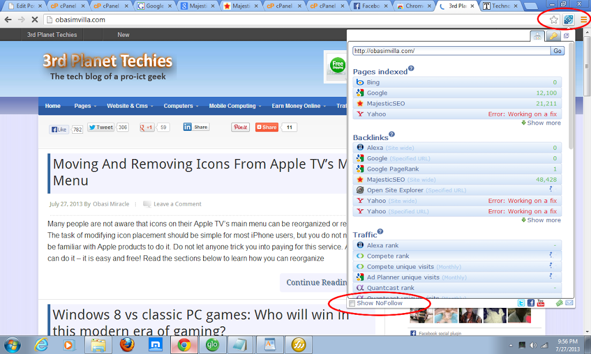Click the external link icon tab in popup
591x354 pixels.
pyautogui.click(x=567, y=36)
